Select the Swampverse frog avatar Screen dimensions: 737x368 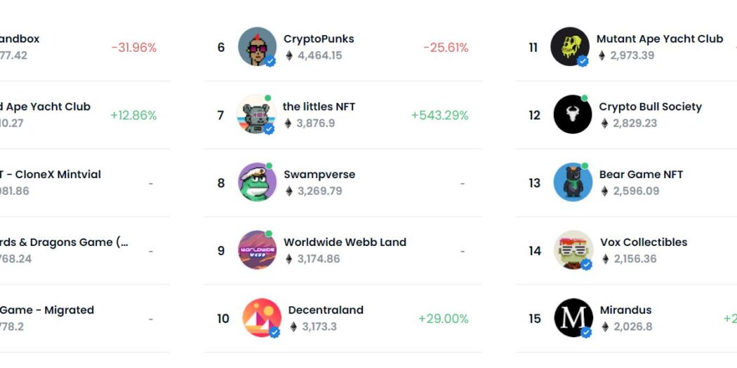(257, 182)
